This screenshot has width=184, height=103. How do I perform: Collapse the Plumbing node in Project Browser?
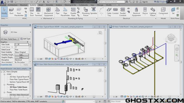pyautogui.click(x=4, y=84)
